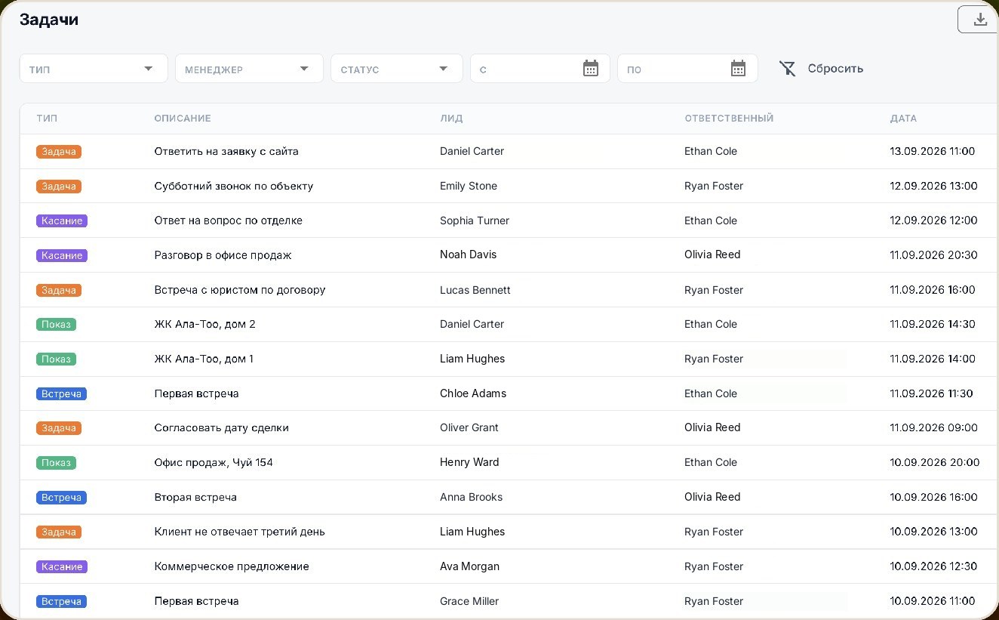The height and width of the screenshot is (620, 999).
Task: Click the ОПИСАНИЕ column header
Action: [x=183, y=119]
